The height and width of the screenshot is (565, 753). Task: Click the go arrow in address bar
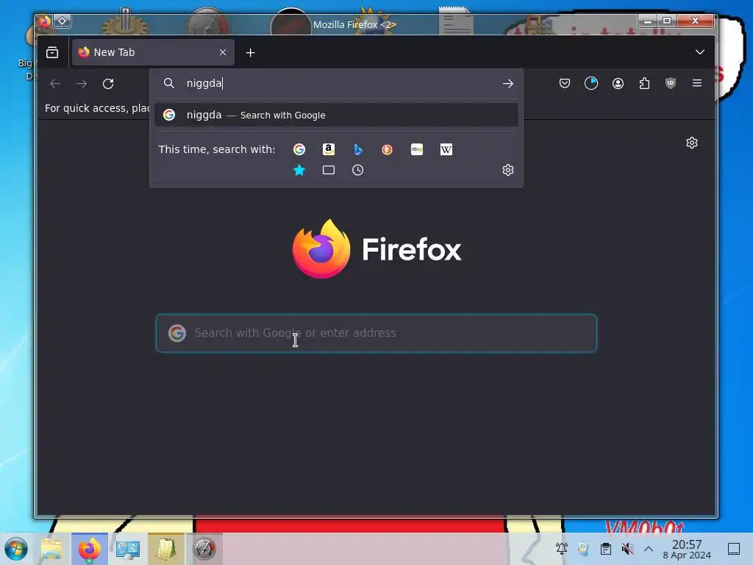[507, 84]
